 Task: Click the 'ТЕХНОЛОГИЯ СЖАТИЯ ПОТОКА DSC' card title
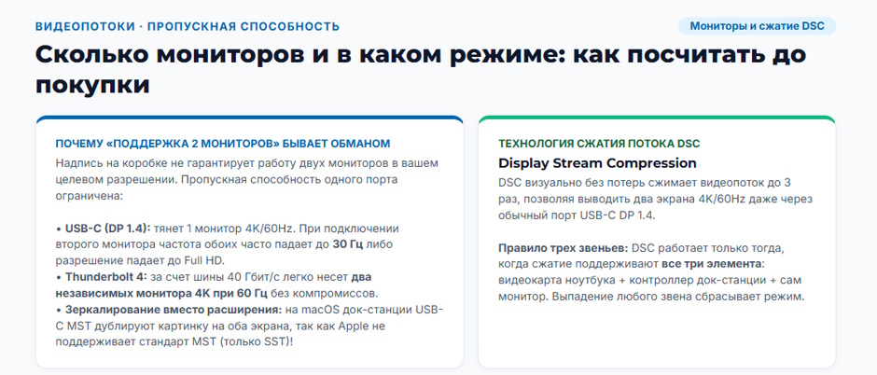pyautogui.click(x=599, y=144)
